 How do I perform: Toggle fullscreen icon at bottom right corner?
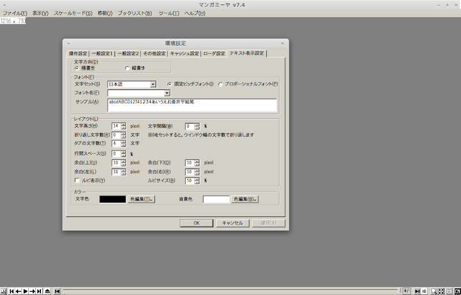(458, 292)
